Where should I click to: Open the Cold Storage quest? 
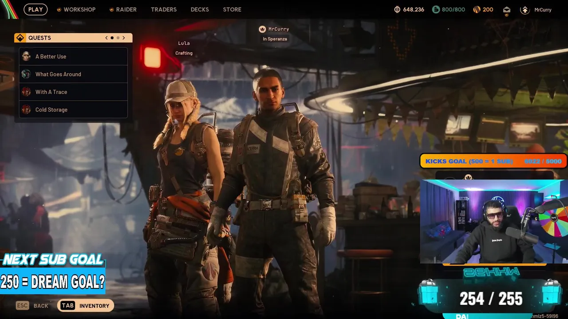pos(73,109)
